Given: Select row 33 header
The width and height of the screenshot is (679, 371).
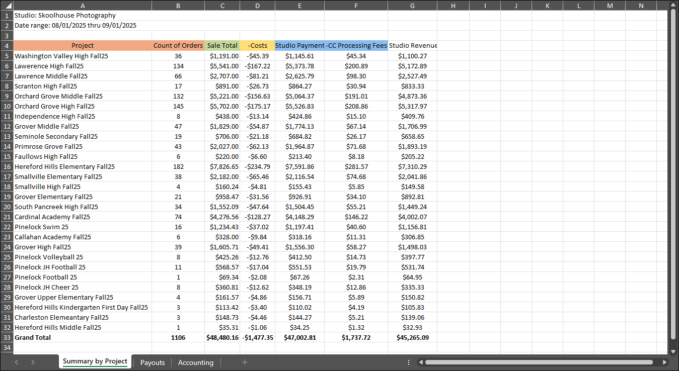Looking at the screenshot, I should click(7, 337).
